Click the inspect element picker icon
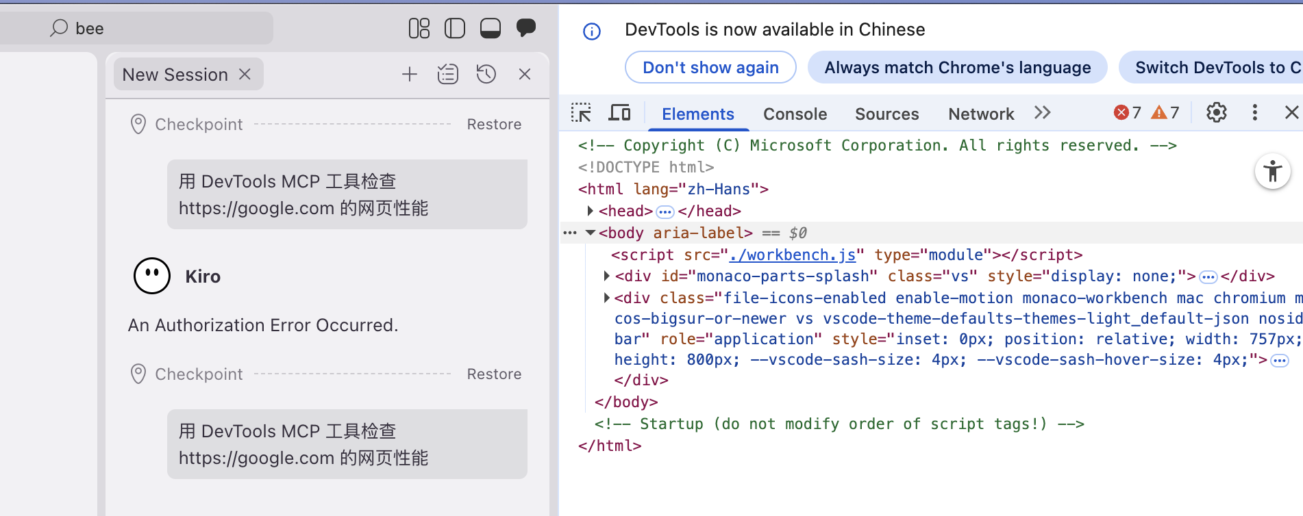Screen dimensions: 1303x516 pyautogui.click(x=581, y=113)
